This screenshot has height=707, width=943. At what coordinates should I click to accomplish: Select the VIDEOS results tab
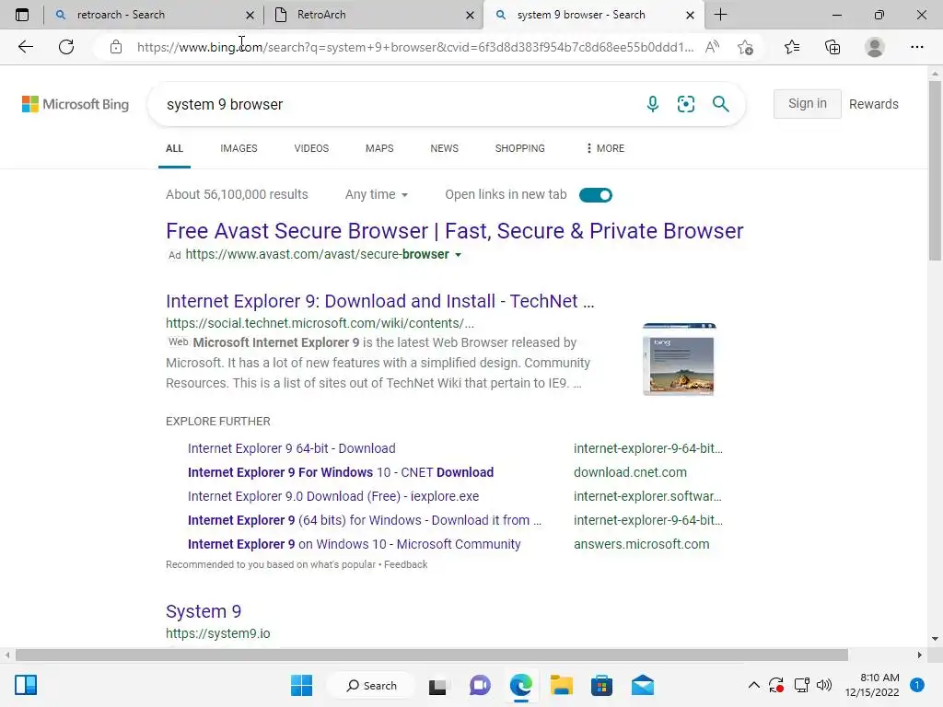click(311, 148)
